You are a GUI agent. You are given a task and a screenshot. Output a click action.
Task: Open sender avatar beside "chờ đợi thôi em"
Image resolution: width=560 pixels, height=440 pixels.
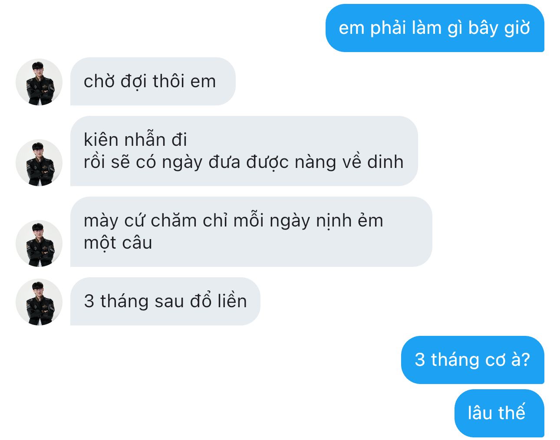point(39,82)
